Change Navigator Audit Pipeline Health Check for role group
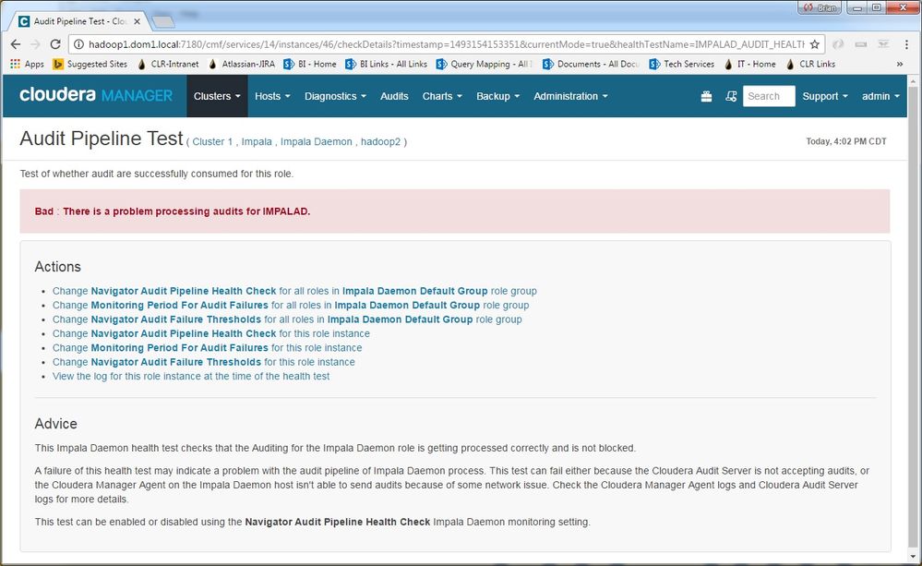Viewport: 922px width, 566px height. (x=294, y=291)
